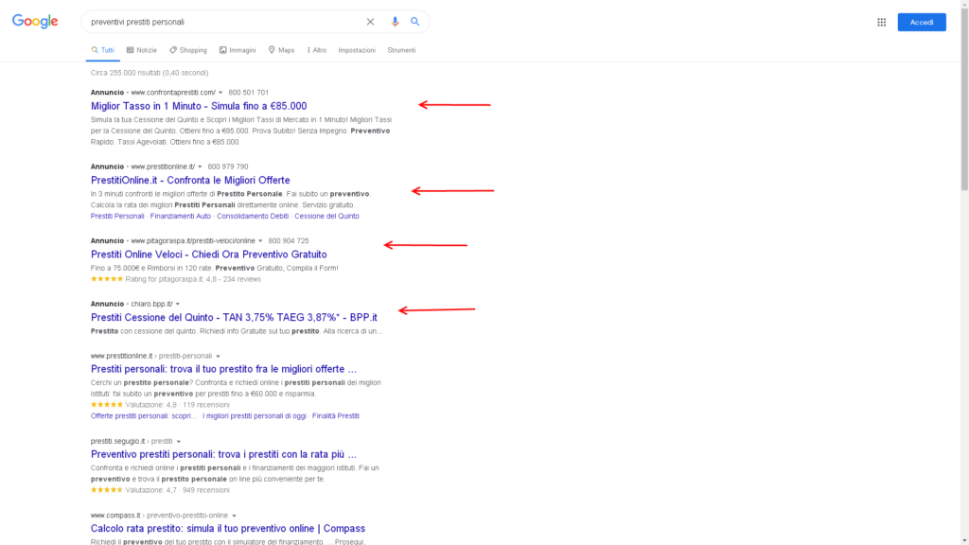969x545 pixels.
Task: Expand prestiti.segugio.it result dropdown arrow
Action: pos(179,442)
